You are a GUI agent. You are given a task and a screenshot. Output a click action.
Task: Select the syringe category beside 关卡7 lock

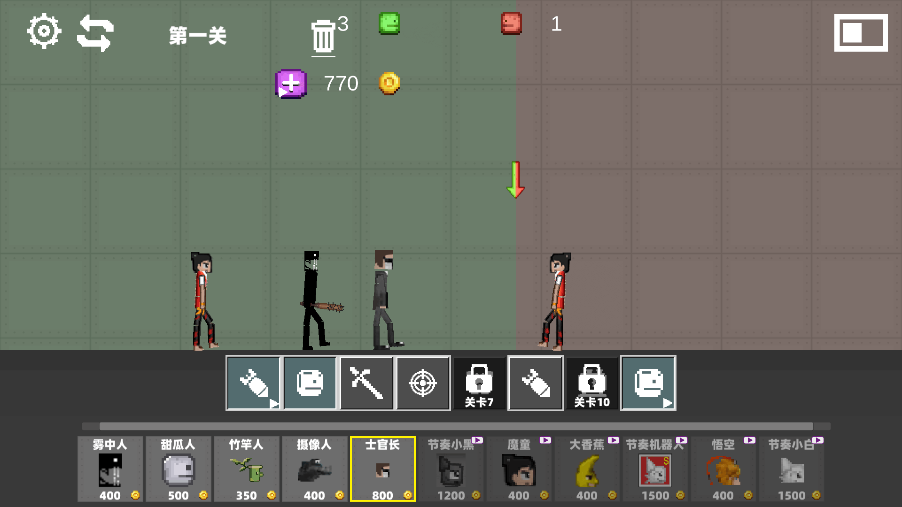point(536,383)
